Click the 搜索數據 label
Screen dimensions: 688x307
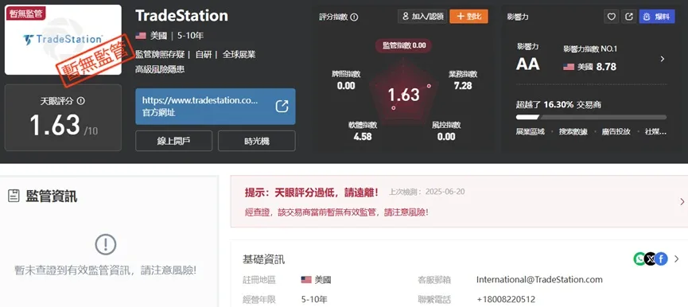[573, 131]
